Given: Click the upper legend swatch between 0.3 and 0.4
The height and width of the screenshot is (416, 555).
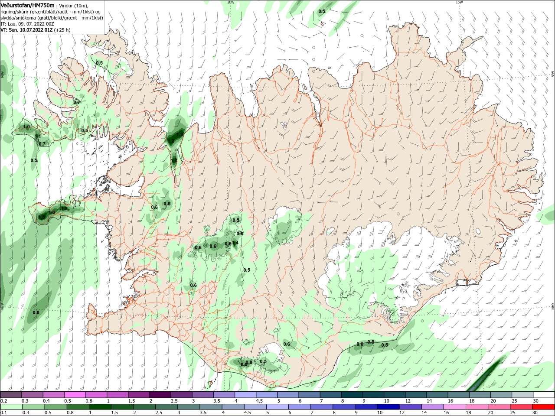Looking at the screenshot, I should (x=32, y=395).
